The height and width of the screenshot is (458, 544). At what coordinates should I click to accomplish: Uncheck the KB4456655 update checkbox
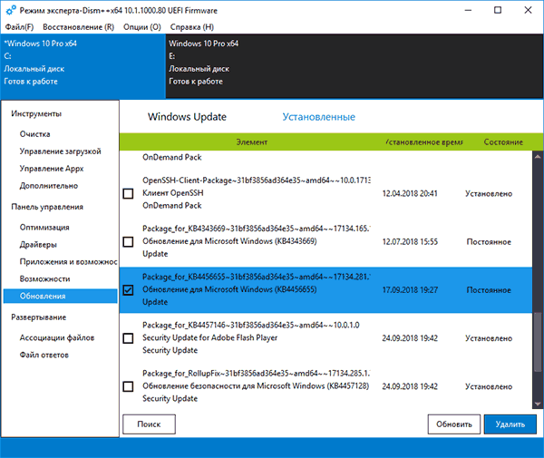point(128,290)
